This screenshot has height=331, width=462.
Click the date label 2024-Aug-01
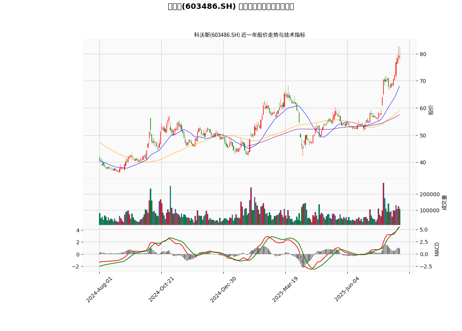tap(99, 289)
